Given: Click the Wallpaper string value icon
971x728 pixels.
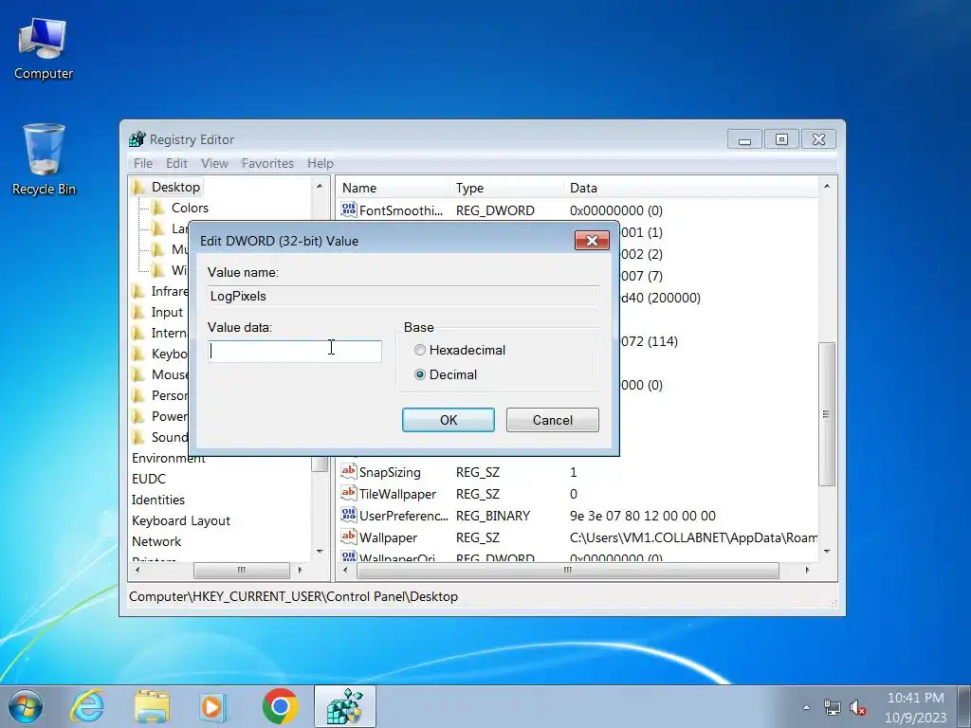Looking at the screenshot, I should point(349,537).
